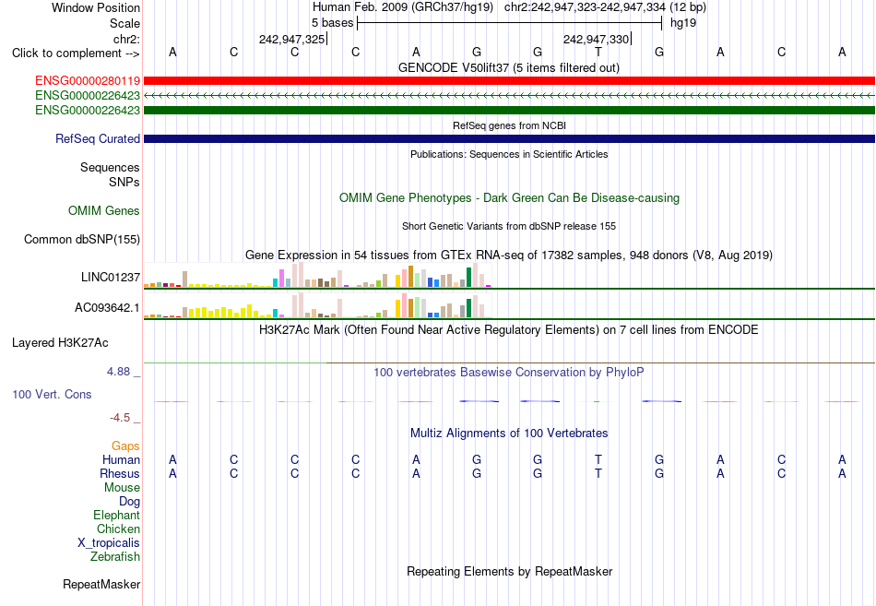Select the Mouse alignment row label
Screen dimensions: 876x606
tap(122, 488)
